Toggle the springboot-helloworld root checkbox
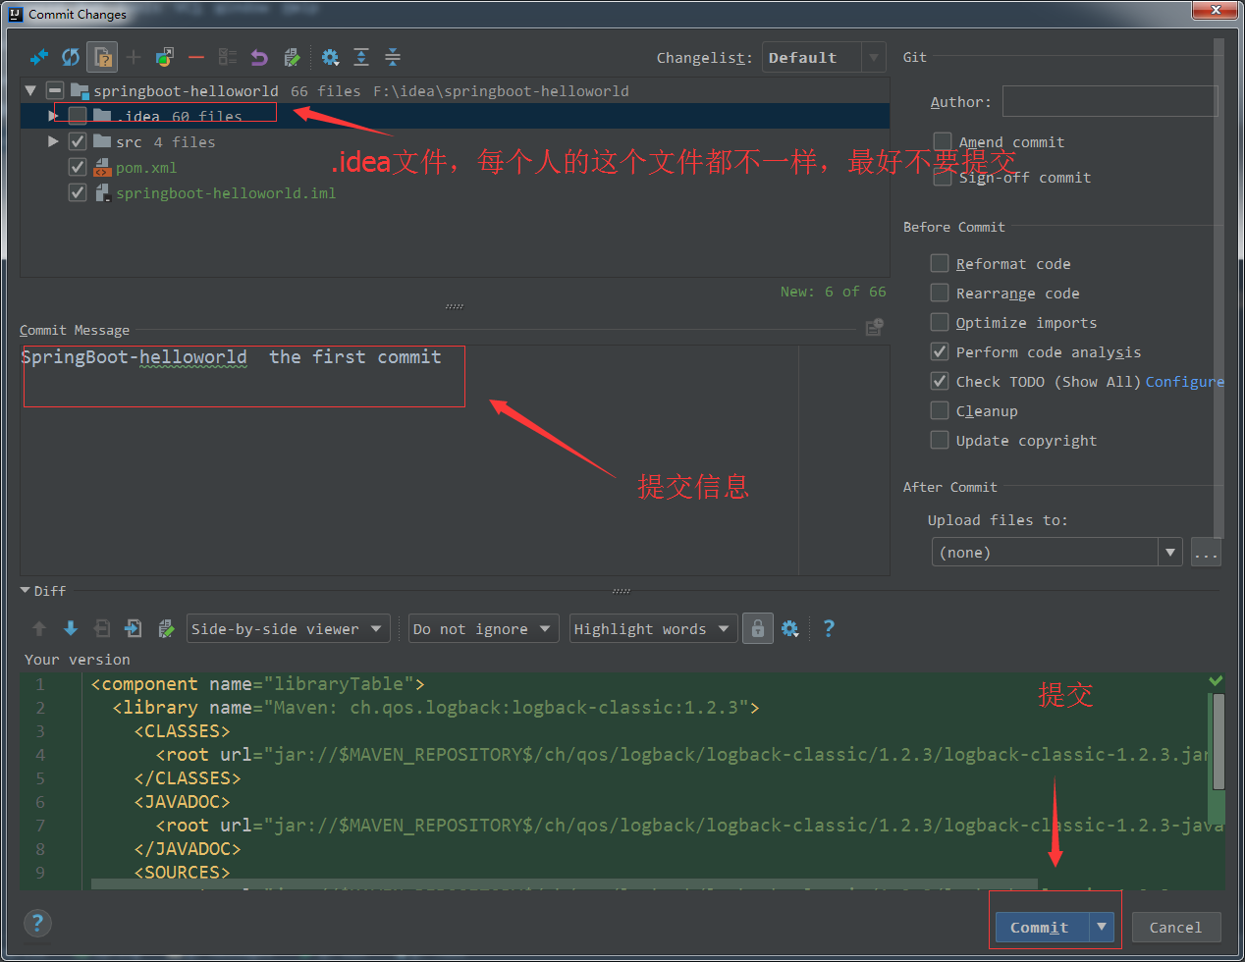Viewport: 1245px width, 962px height. coord(55,90)
